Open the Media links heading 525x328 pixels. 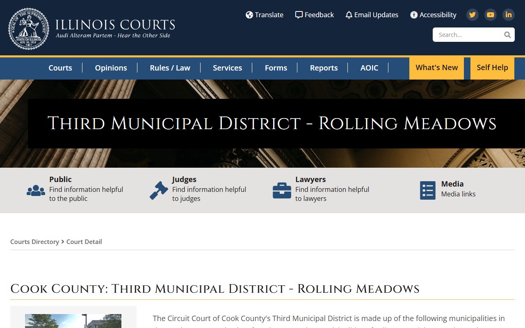[x=452, y=184]
